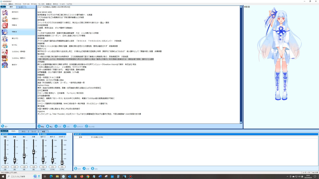Select the 結月ゆかり voice preset
The height and width of the screenshot is (179, 319).
point(18,12)
